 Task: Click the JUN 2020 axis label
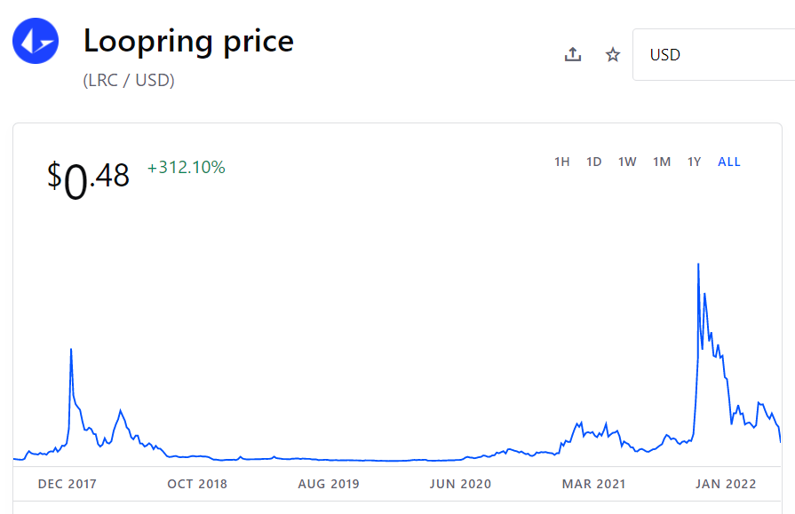click(x=460, y=484)
